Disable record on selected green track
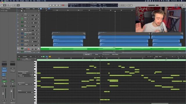This screenshot has height=104, width=186. click(28, 49)
